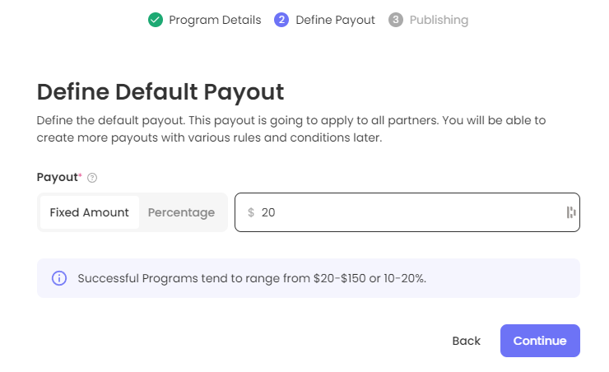This screenshot has height=372, width=609.
Task: Click the green checkmark beside Program Details
Action: (156, 20)
